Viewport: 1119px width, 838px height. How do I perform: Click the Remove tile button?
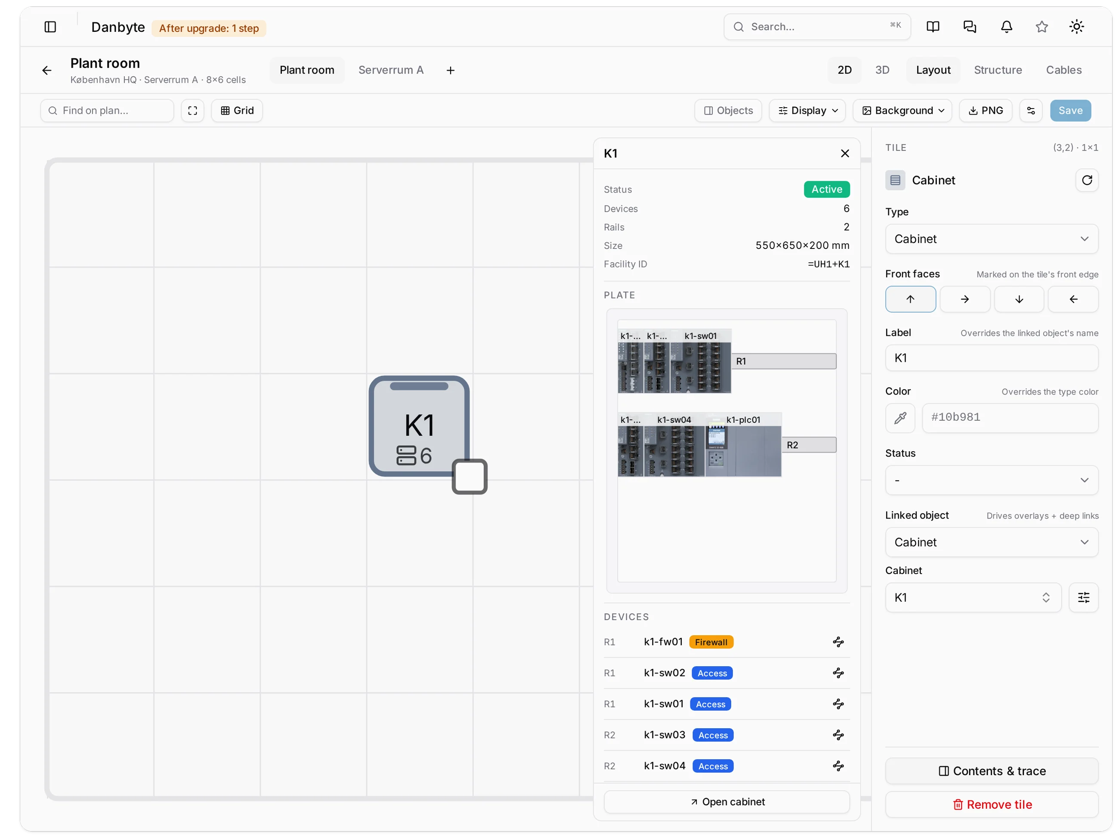991,804
